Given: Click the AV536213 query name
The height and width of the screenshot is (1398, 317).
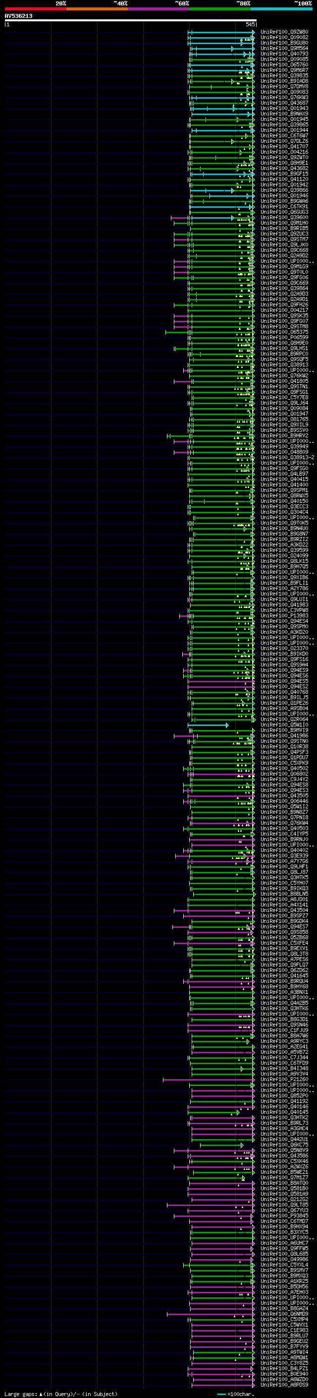Looking at the screenshot, I should tap(18, 16).
